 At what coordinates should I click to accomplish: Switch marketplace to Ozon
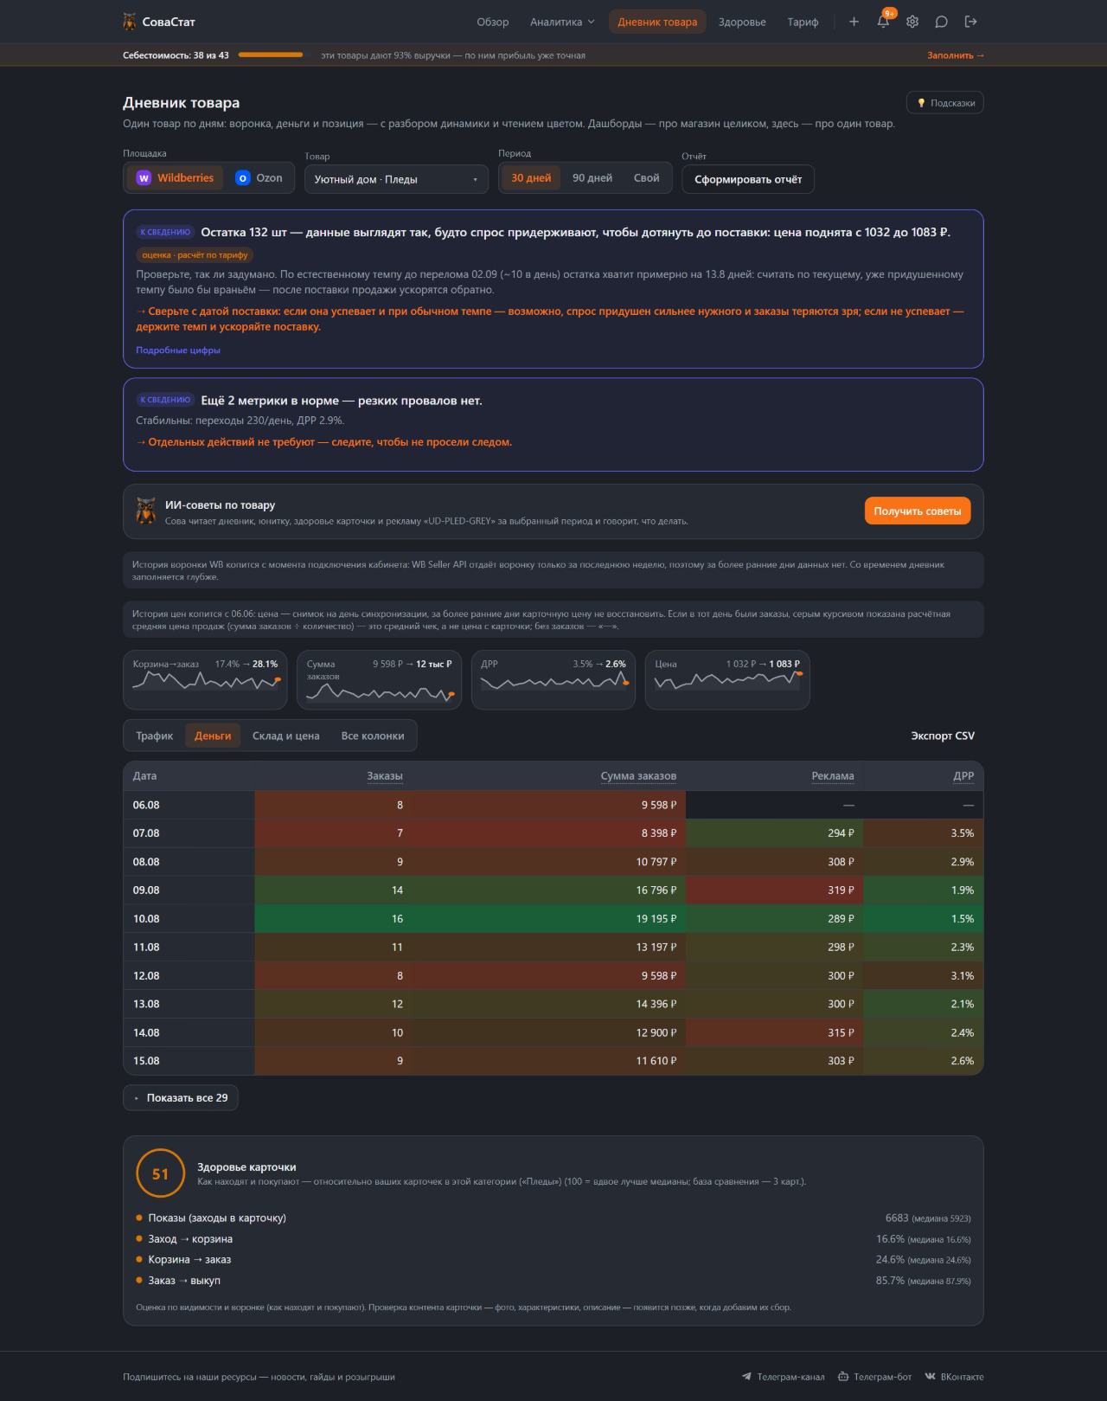pyautogui.click(x=259, y=178)
